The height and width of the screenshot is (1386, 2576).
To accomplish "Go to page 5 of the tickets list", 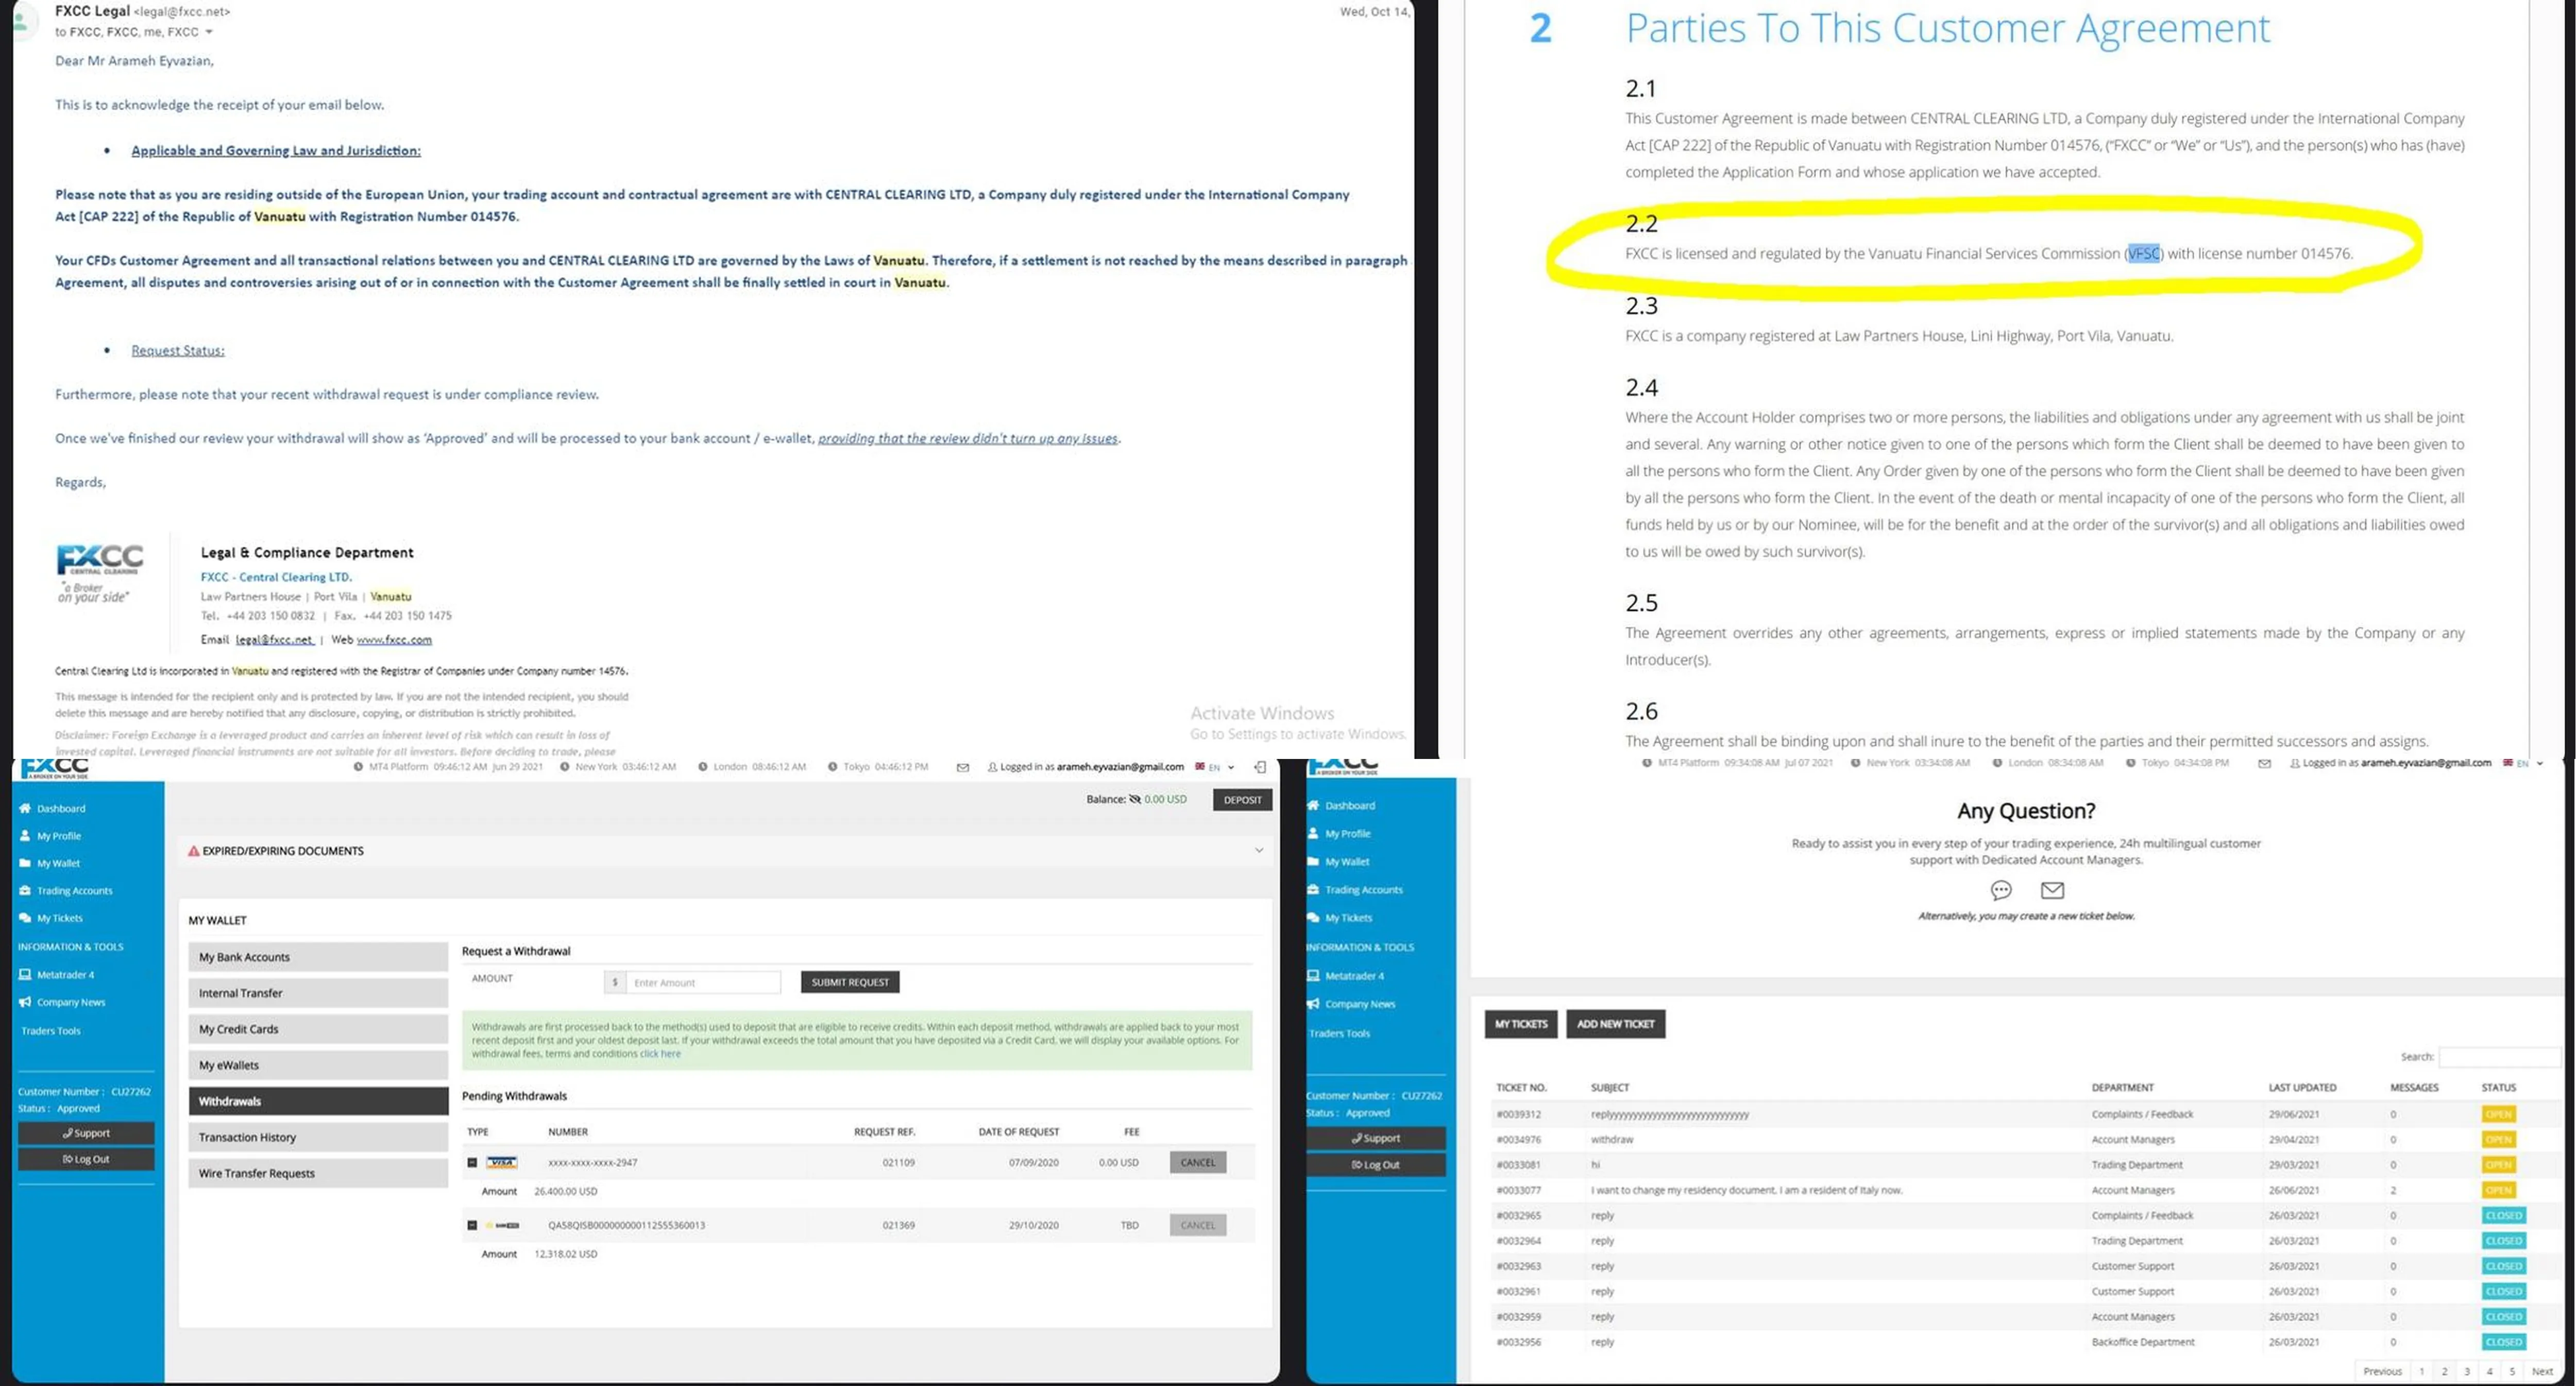I will (x=2512, y=1371).
